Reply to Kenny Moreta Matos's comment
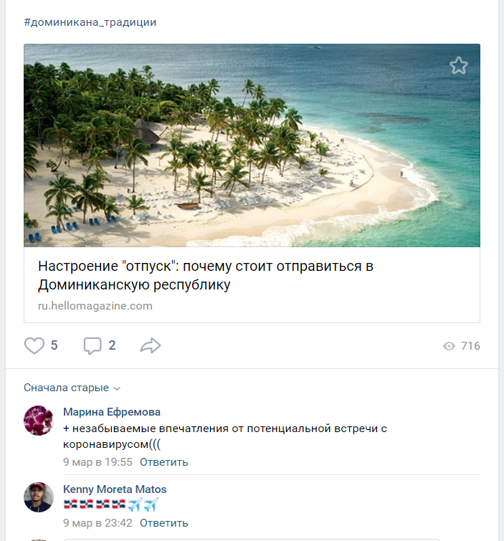504x541 pixels. pyautogui.click(x=163, y=523)
